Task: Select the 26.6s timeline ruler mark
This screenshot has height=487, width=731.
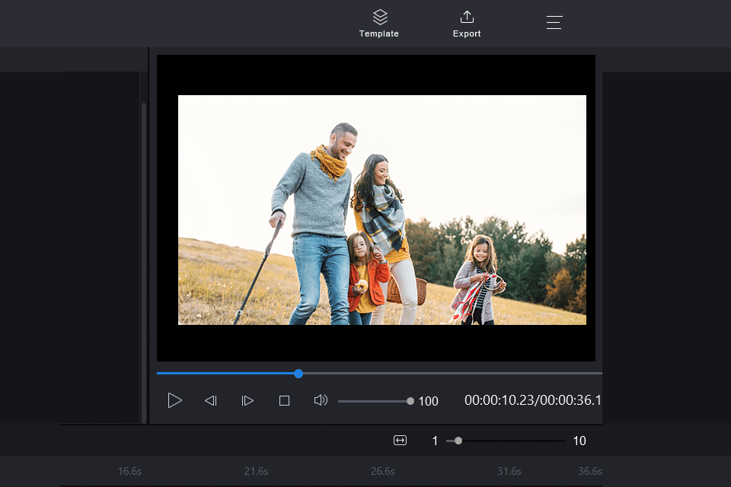Action: (x=382, y=471)
